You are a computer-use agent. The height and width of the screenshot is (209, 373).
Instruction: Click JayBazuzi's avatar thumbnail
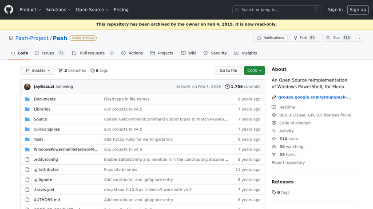pyautogui.click(x=28, y=87)
